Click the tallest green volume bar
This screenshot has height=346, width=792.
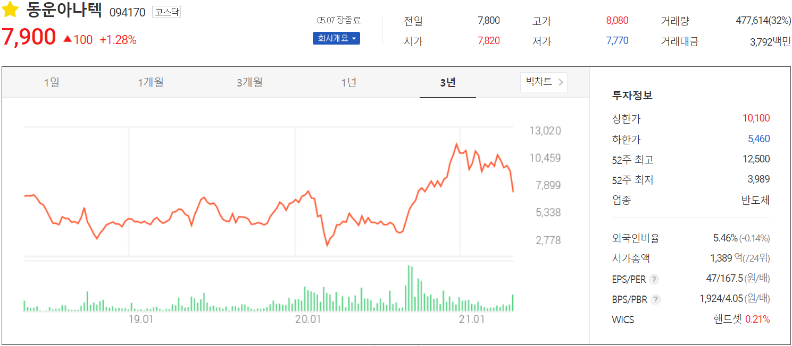409,288
